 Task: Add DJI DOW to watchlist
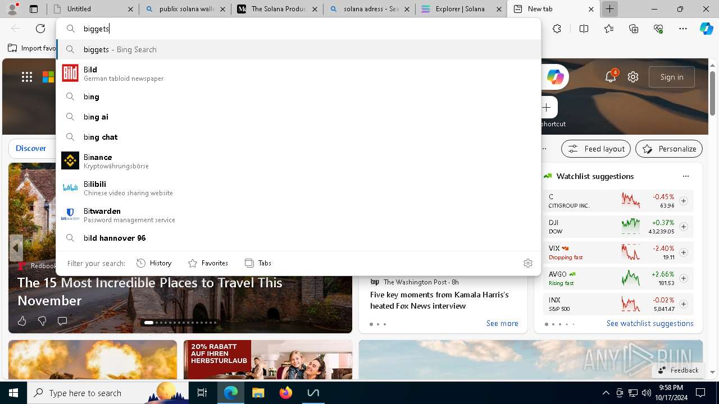(x=683, y=227)
